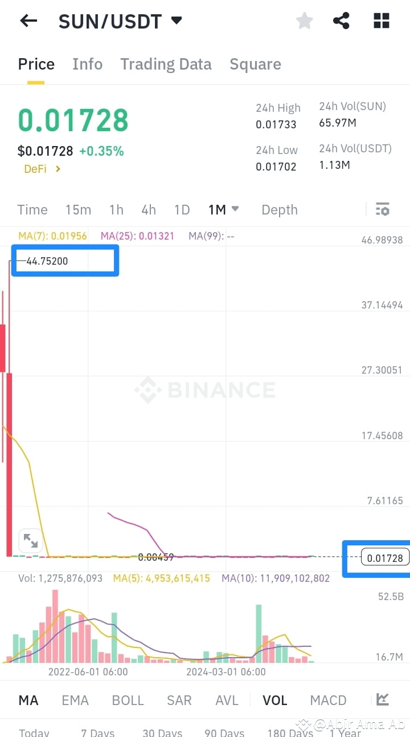
Task: Tap the share icon
Action: click(341, 21)
